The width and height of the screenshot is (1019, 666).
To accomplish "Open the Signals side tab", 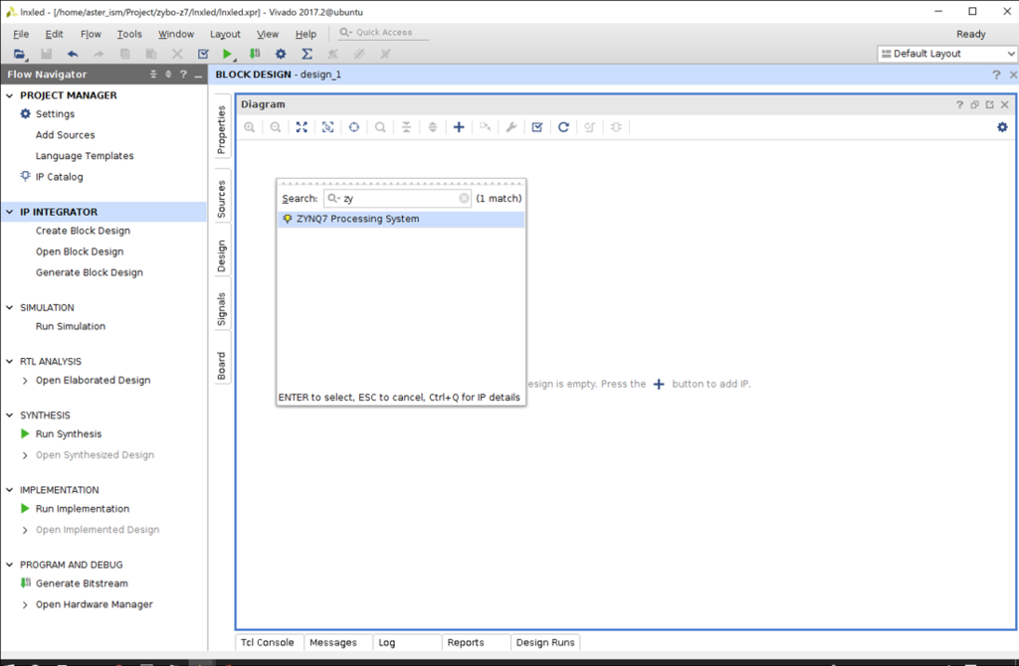I will (222, 309).
